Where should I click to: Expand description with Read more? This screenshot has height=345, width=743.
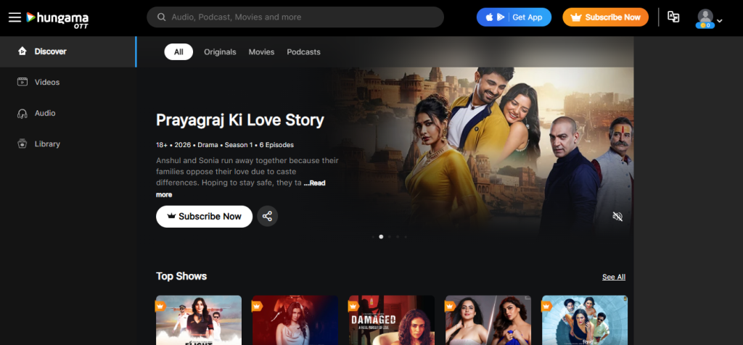coord(314,183)
